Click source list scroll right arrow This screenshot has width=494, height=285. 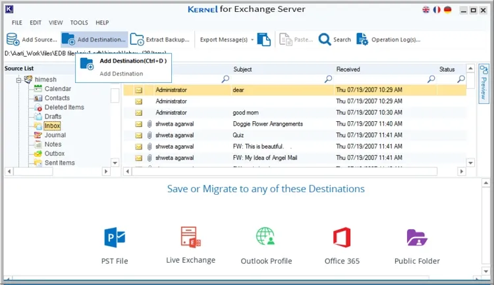[x=106, y=171]
